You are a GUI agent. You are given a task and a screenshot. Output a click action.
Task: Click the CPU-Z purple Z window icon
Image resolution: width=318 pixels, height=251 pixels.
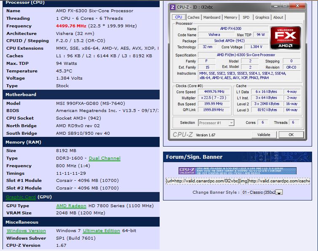pyautogui.click(x=172, y=7)
